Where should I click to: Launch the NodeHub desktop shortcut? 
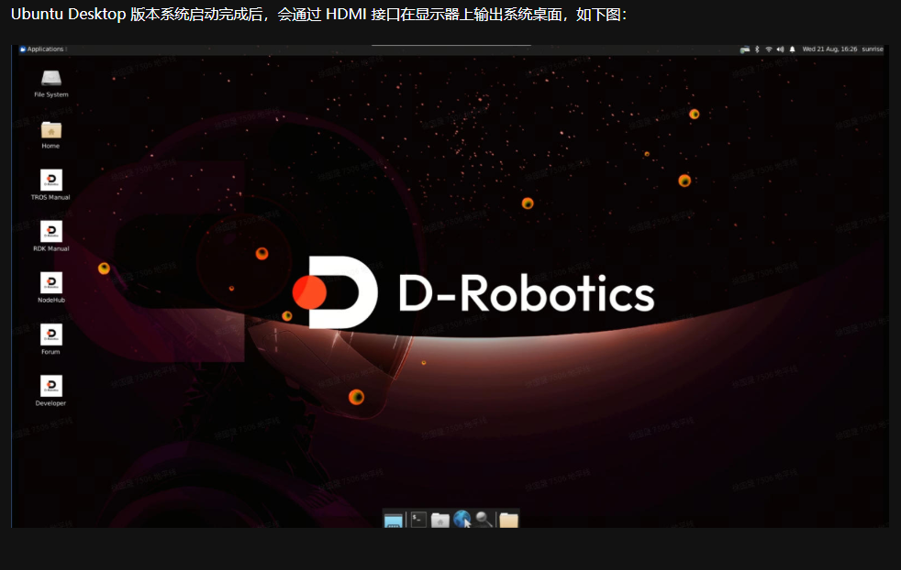(50, 283)
